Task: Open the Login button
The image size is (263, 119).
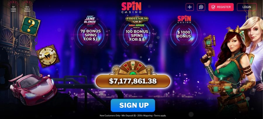Action: point(247,7)
